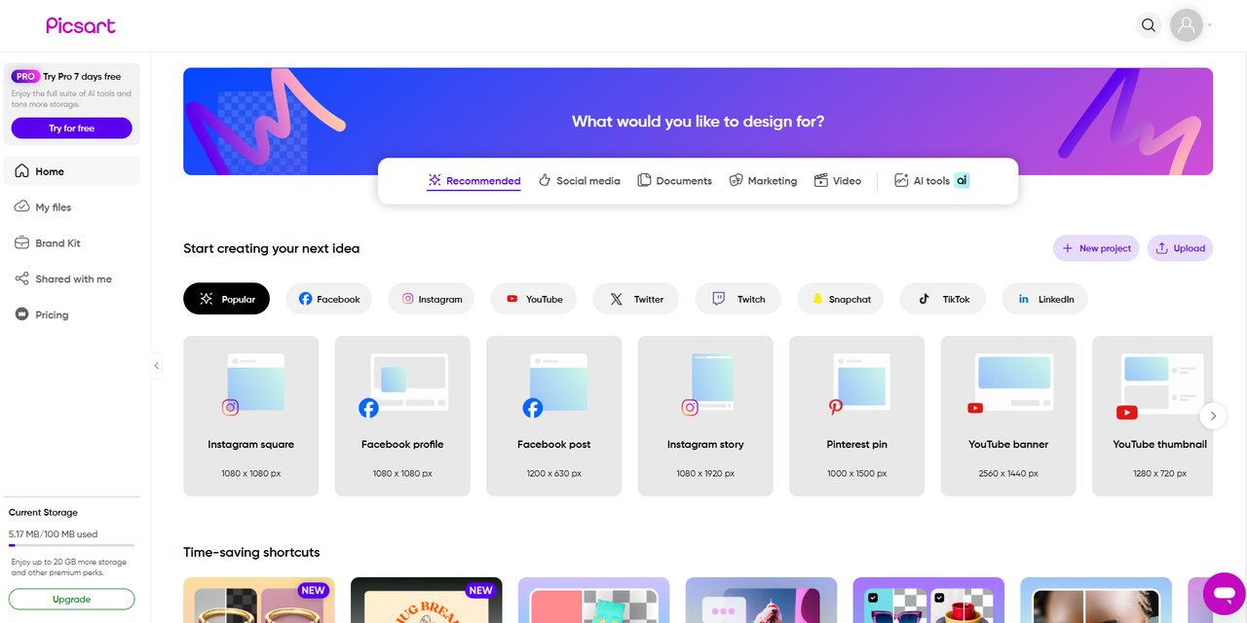Click the Facebook icon on Facebook post card

pos(533,408)
